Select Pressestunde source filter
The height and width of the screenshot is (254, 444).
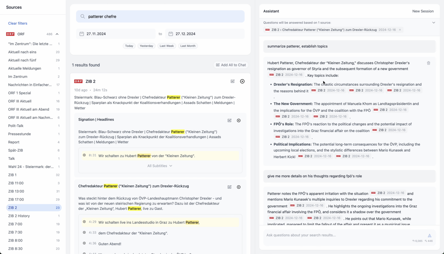coord(20,134)
